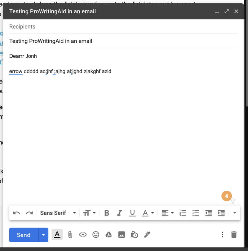Open ProWritingAid badge showing 4 issues
Screen dimensions: 248x251
[227, 196]
